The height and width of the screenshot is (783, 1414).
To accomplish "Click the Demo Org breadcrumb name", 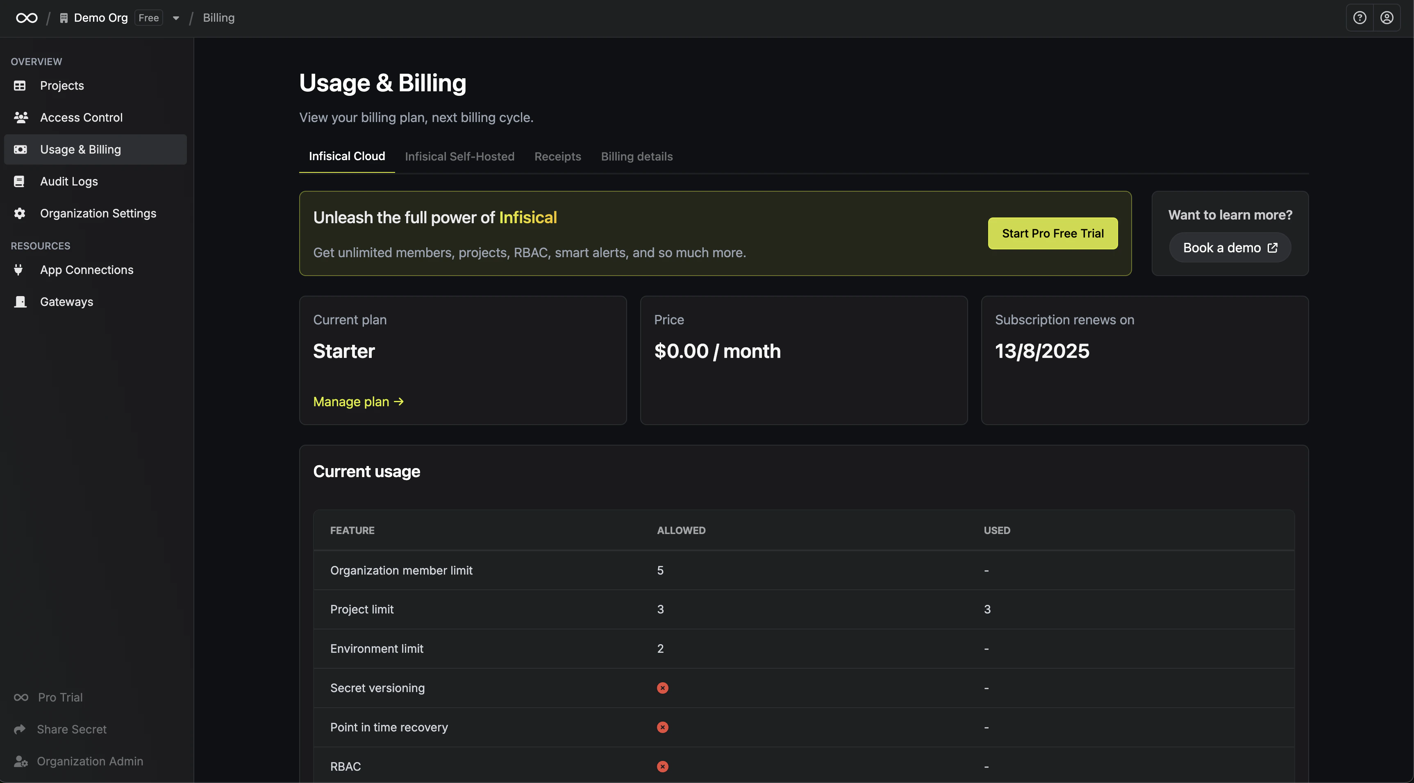I will coord(101,18).
